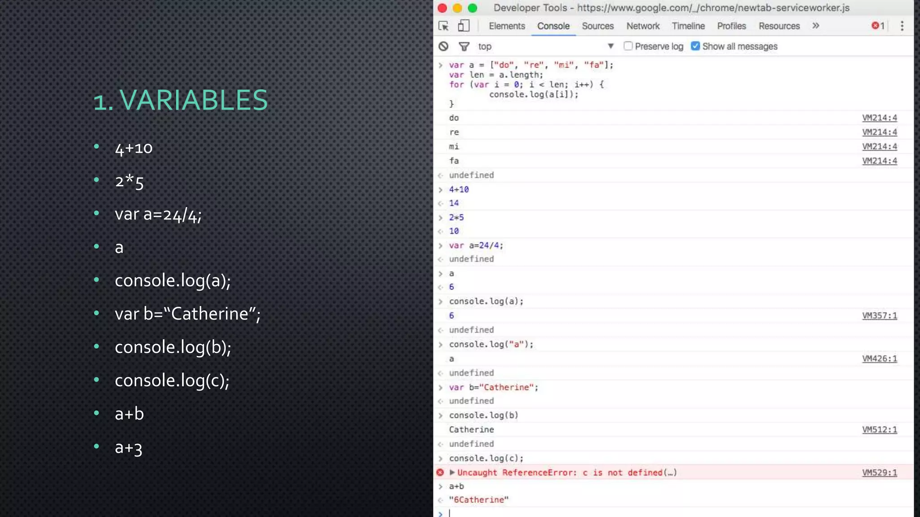Click the slide bullet 'console.log(b);'
Screen dimensions: 920x517
(x=173, y=347)
